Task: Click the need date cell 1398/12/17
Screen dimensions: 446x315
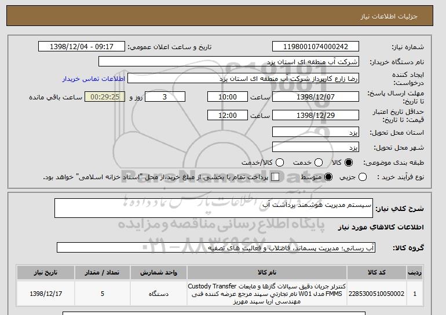Action: click(x=46, y=294)
